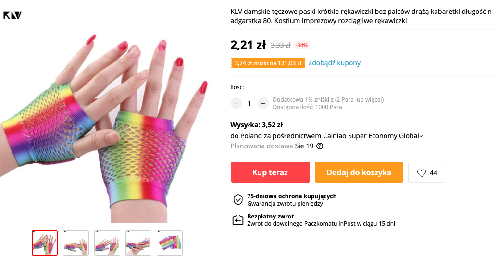This screenshot has height=267, width=498.
Task: Click the heart wishlist icon
Action: point(421,173)
